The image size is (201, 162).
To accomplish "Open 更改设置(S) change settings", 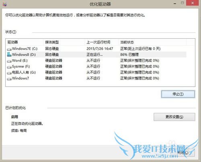I will point(174,117).
